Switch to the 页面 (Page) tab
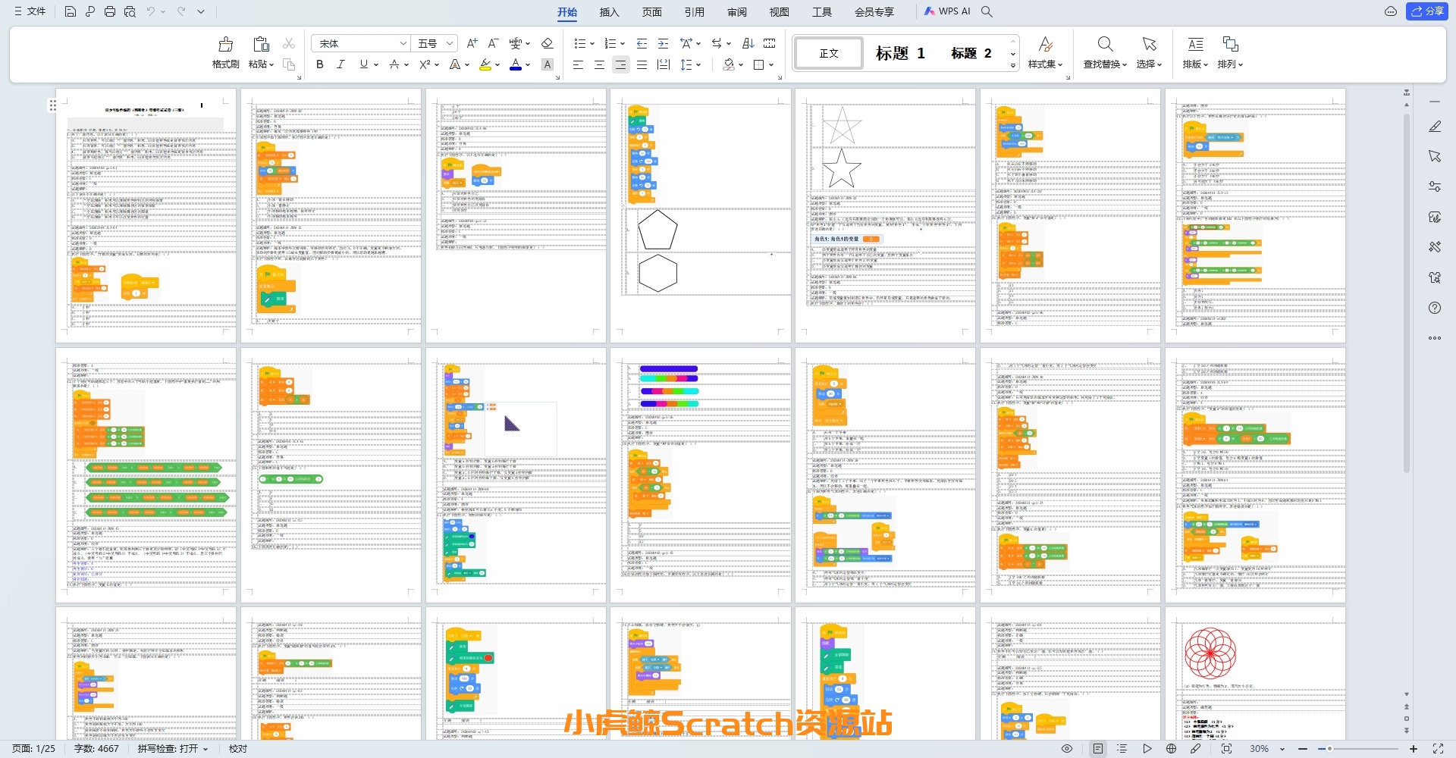The height and width of the screenshot is (758, 1456). click(651, 11)
